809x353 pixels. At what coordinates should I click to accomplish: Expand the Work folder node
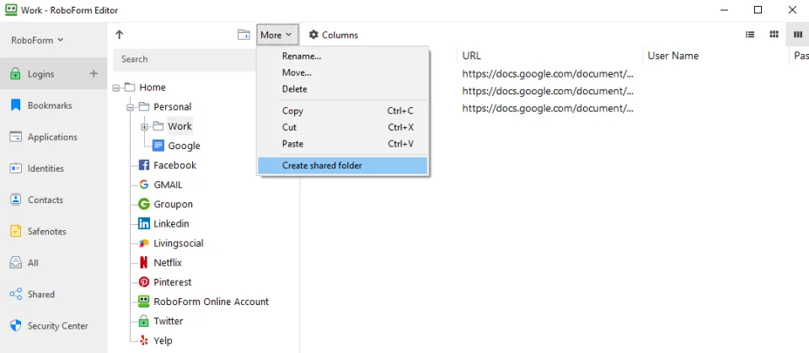144,127
